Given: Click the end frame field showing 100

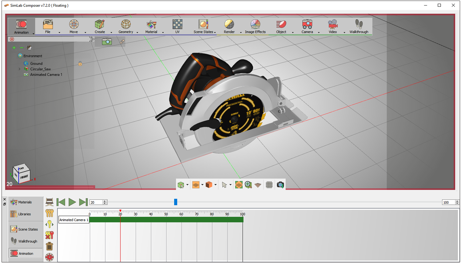Looking at the screenshot, I should 449,202.
